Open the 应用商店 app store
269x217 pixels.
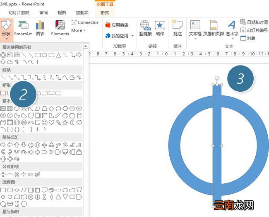point(117,25)
